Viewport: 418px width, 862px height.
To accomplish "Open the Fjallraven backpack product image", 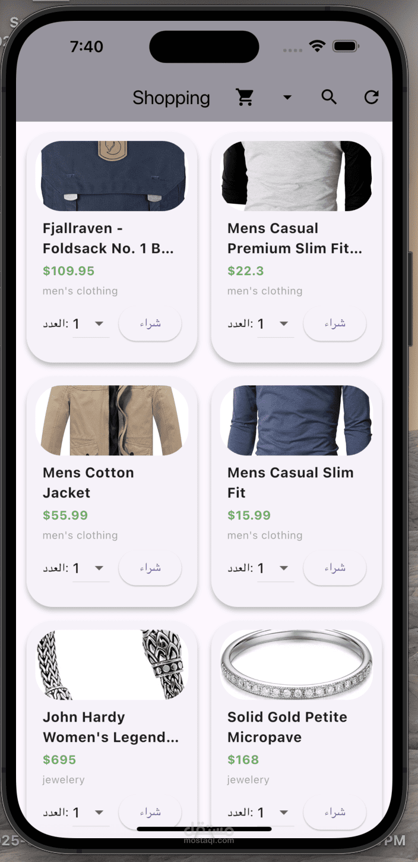I will click(112, 176).
